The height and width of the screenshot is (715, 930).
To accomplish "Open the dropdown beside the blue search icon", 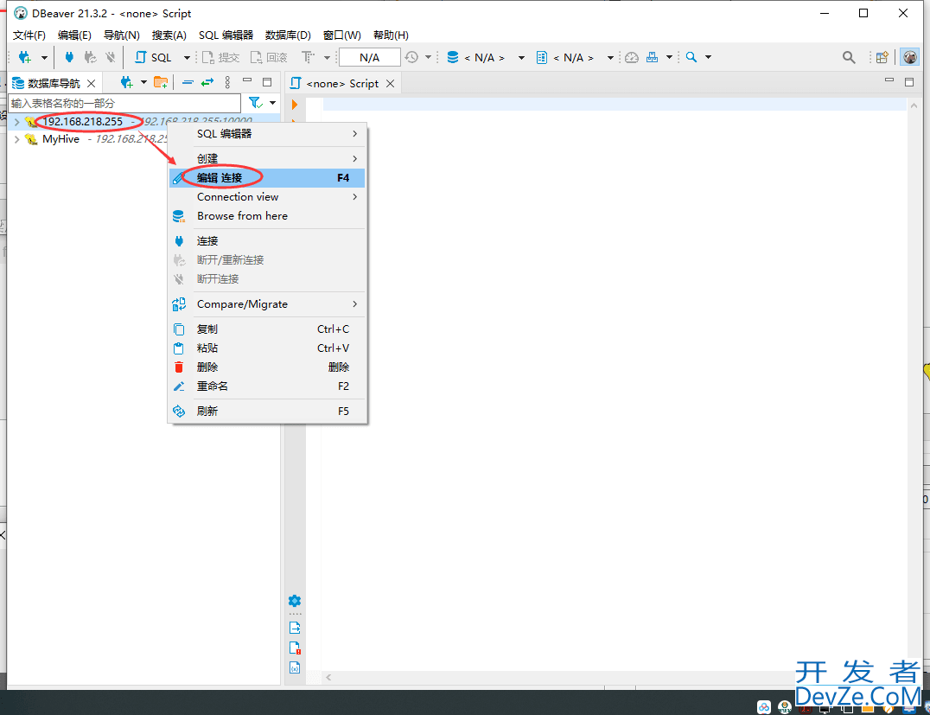I will click(x=708, y=58).
